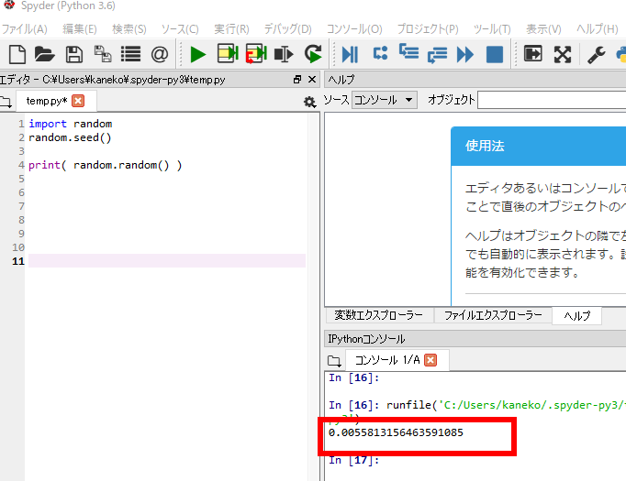Screen dimensions: 626x481
Task: Click line 2 'random.seed()' in editor
Action: 70,137
